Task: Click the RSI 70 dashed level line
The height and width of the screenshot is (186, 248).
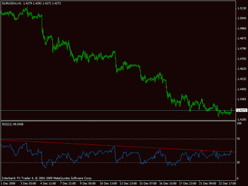Action: tap(118, 139)
